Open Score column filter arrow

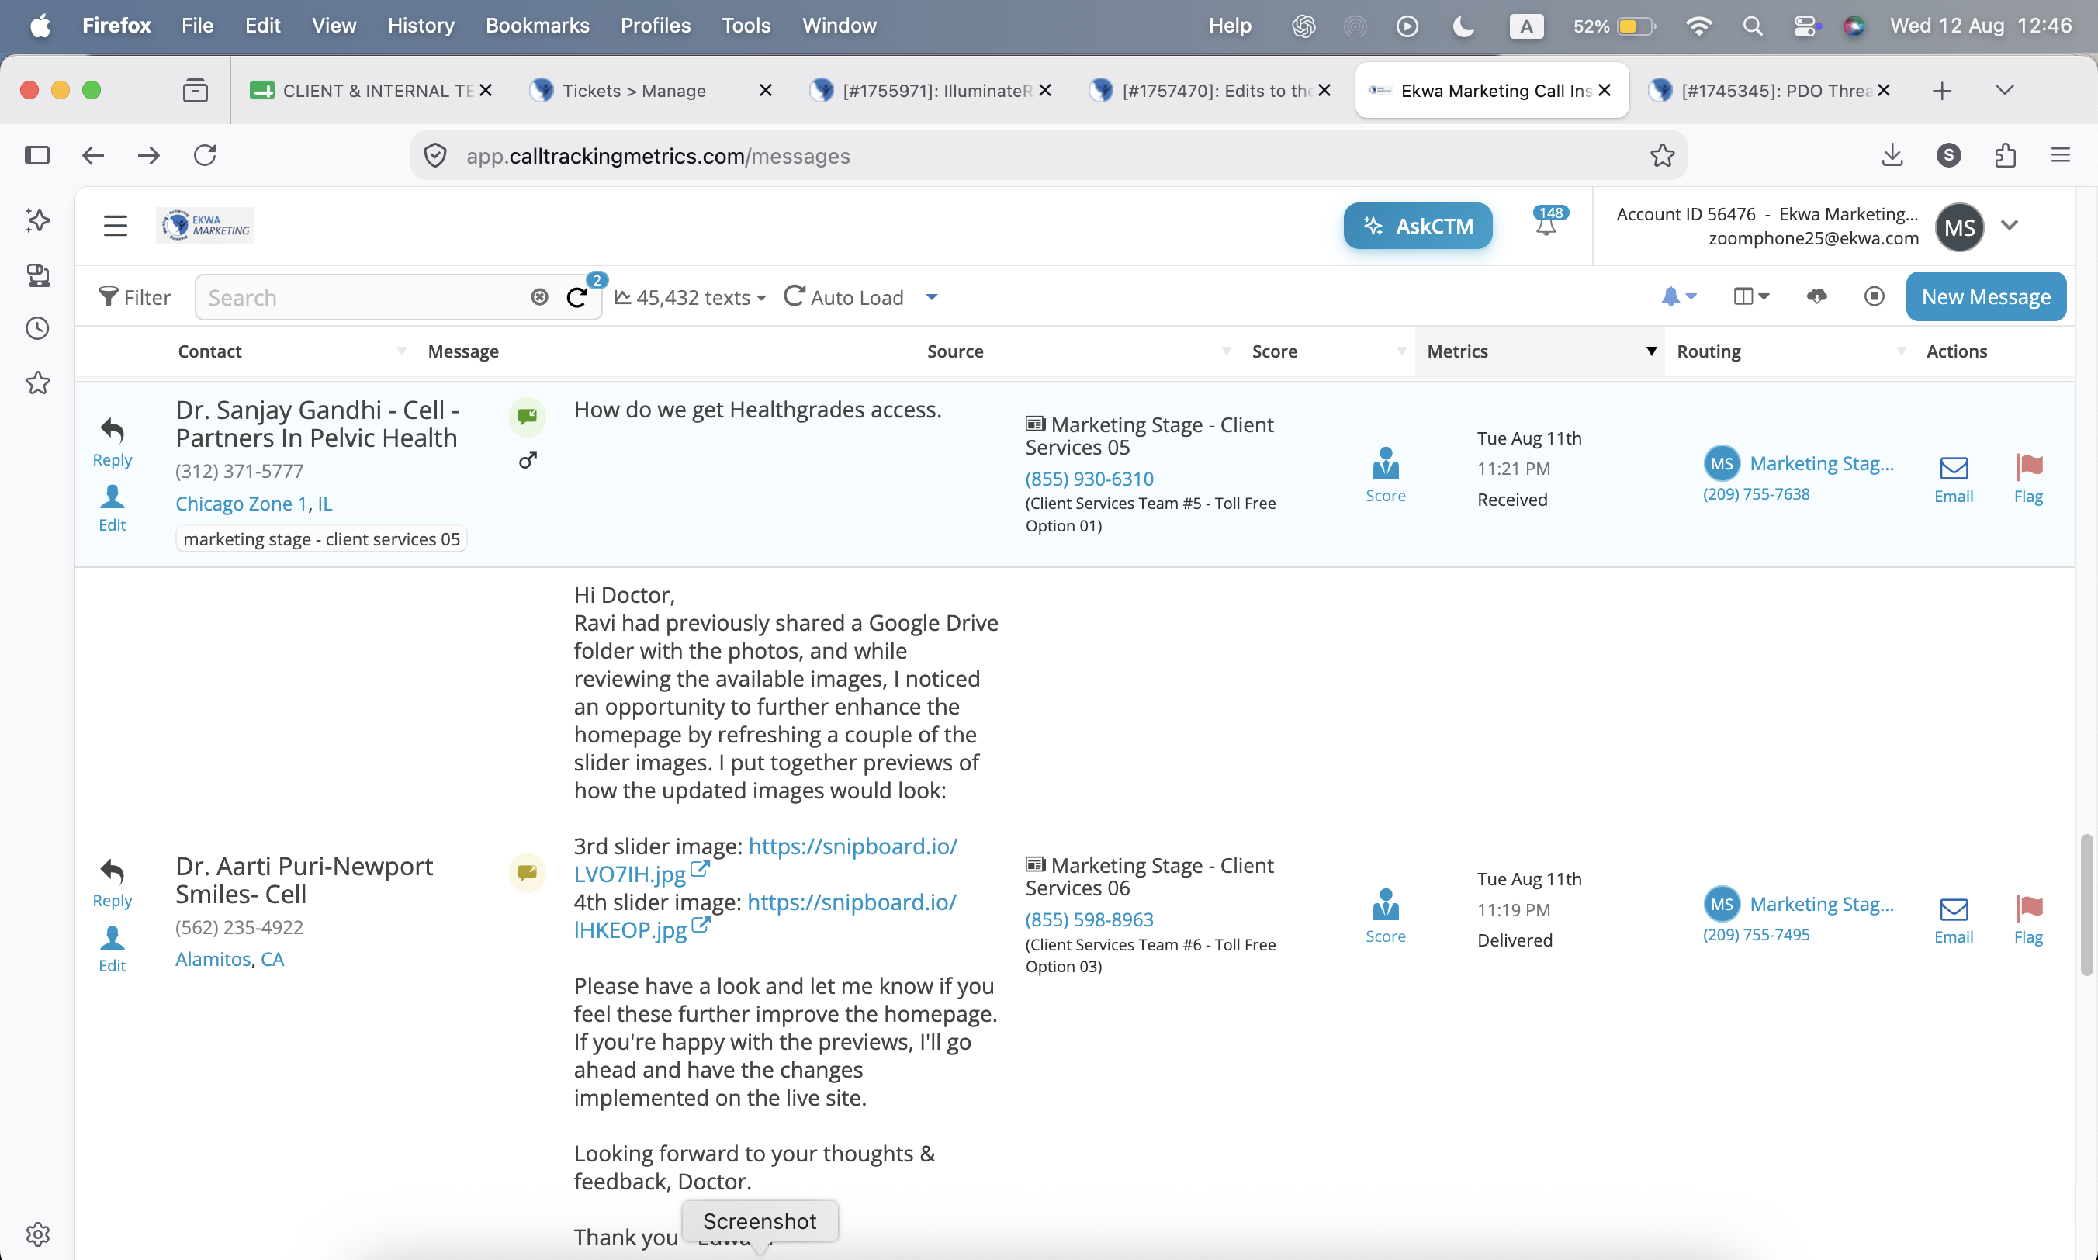(x=1402, y=351)
